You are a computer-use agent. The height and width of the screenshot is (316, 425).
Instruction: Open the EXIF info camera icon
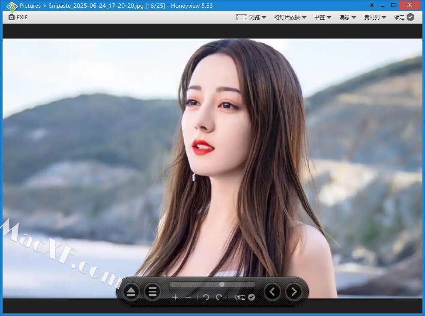tap(12, 17)
